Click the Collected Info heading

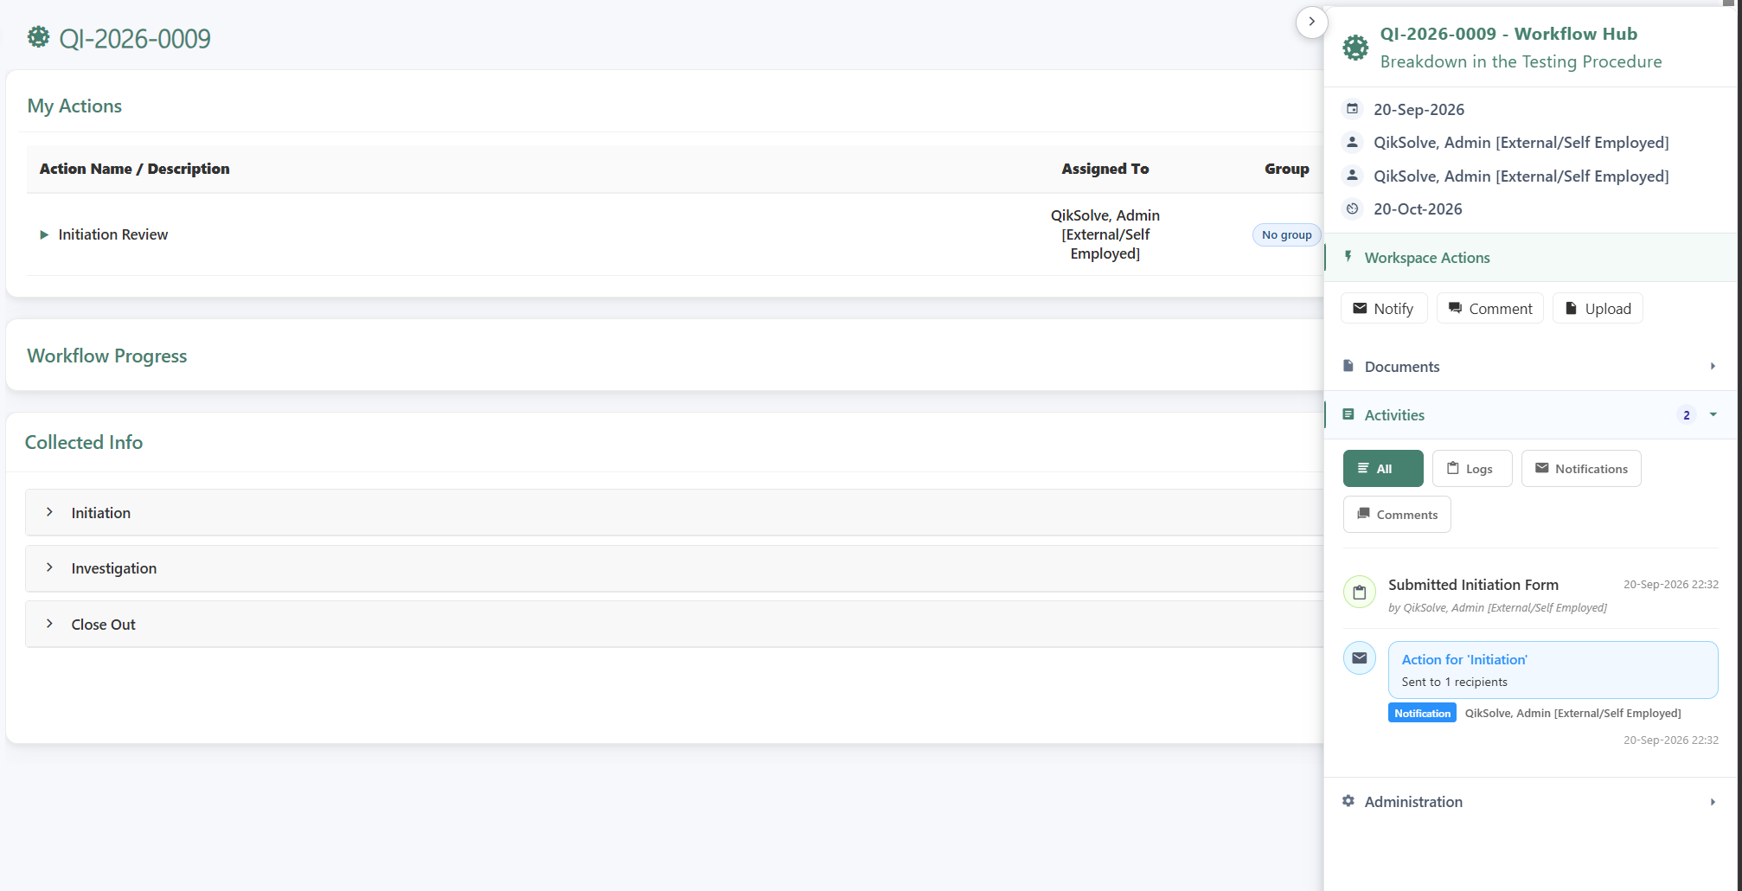point(84,442)
